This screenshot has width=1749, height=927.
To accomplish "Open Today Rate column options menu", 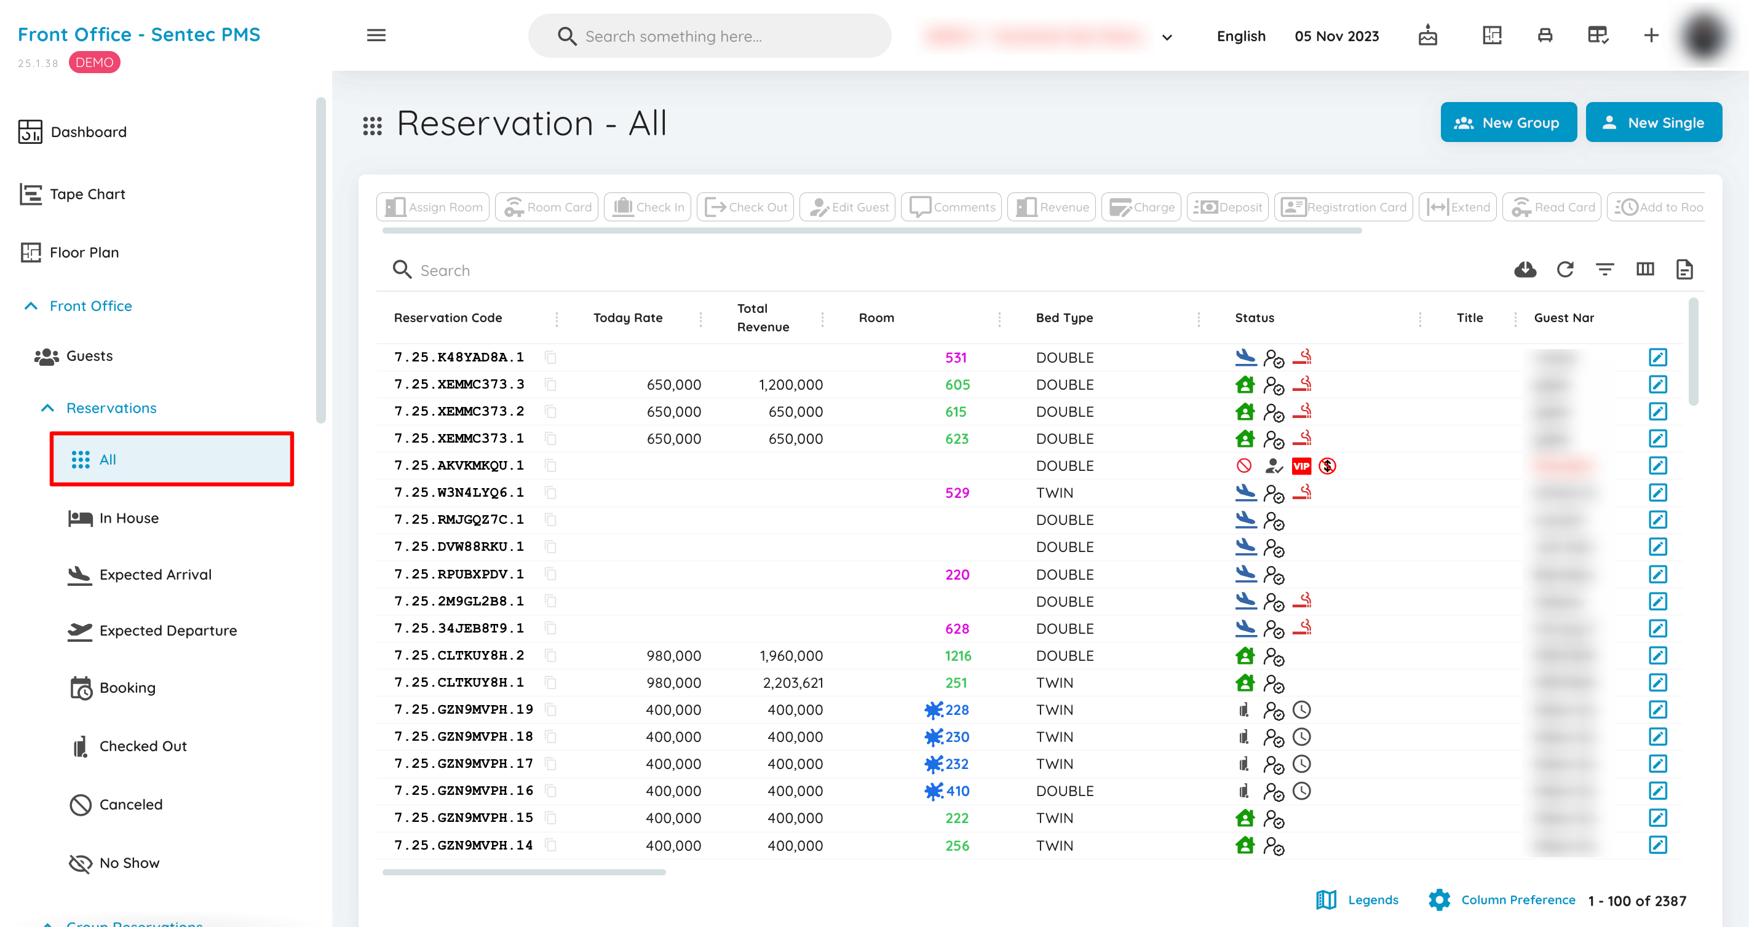I will tap(700, 318).
